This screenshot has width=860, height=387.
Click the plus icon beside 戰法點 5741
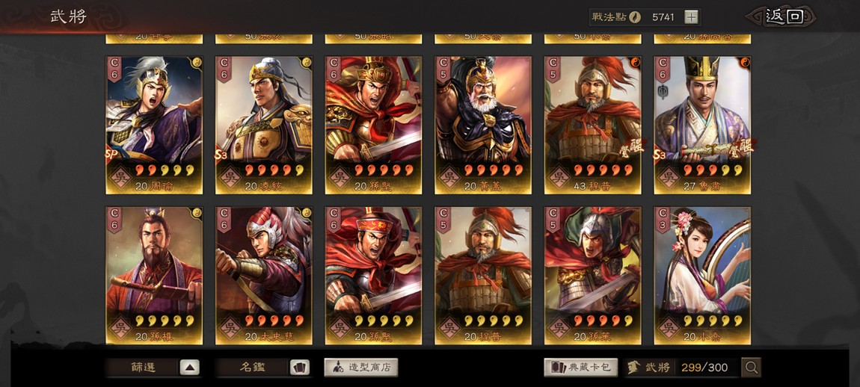coord(692,17)
